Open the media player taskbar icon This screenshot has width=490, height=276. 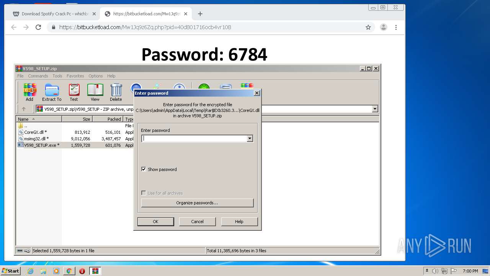click(56, 271)
